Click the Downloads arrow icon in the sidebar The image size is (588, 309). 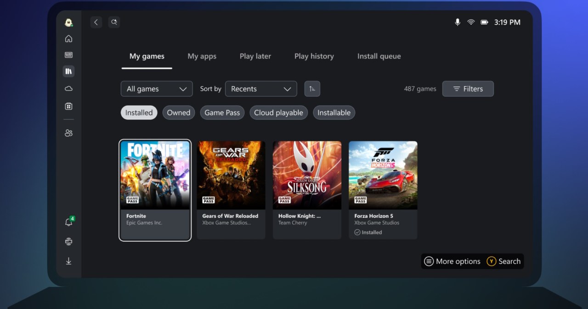68,260
